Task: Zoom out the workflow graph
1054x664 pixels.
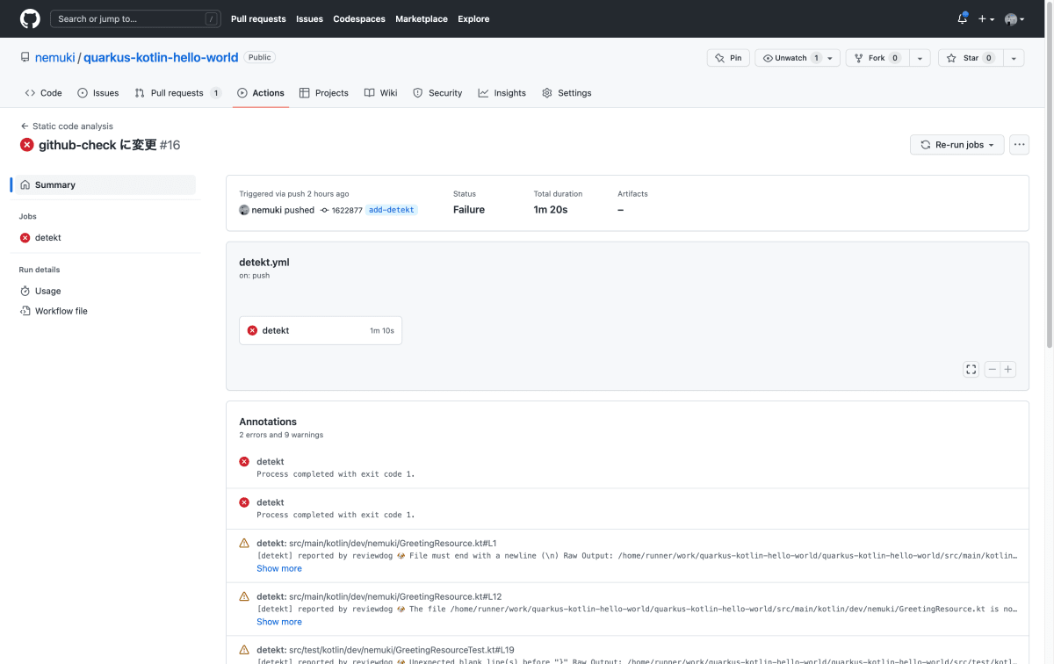Action: point(993,370)
